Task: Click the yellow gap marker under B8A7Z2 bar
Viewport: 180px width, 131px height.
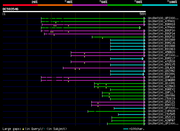Action: (98, 106)
